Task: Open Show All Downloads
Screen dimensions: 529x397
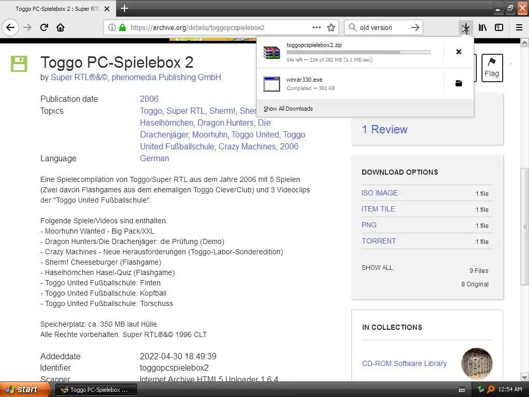Action: [x=288, y=109]
